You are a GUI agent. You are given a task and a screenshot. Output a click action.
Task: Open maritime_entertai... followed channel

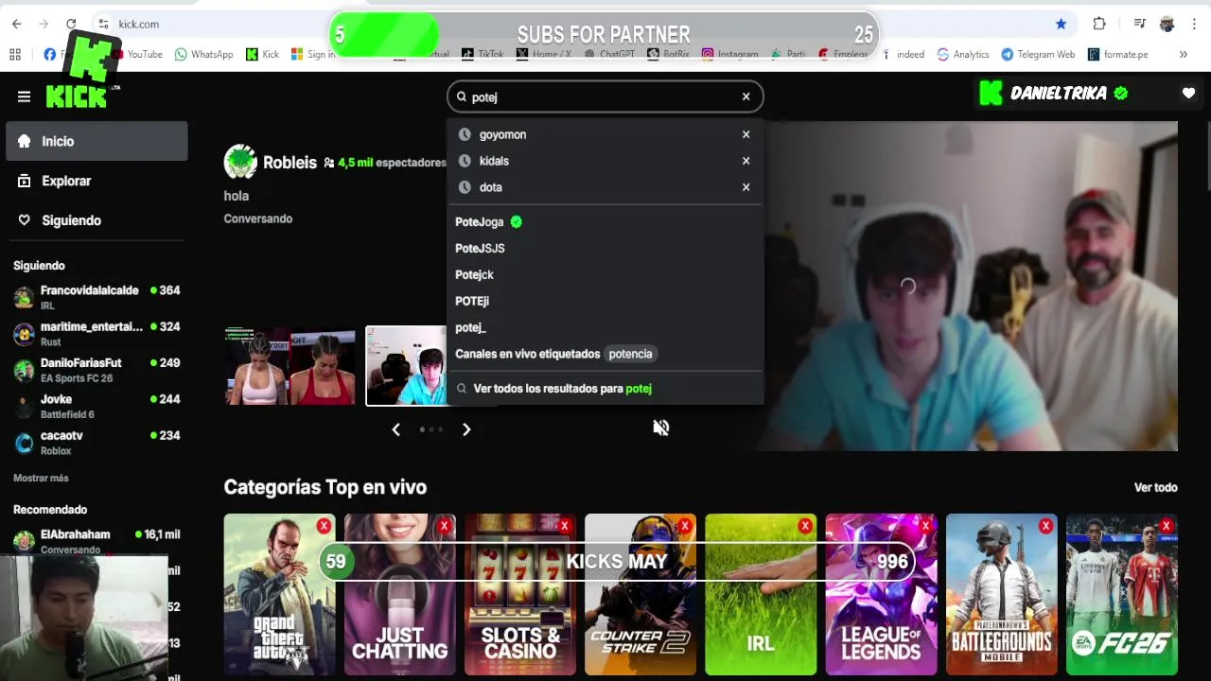tap(97, 334)
